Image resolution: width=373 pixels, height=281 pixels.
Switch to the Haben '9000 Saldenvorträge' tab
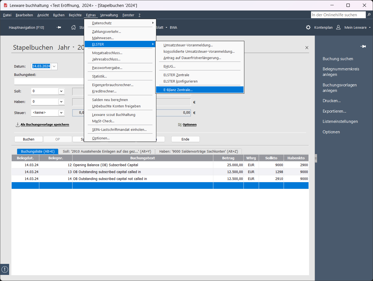click(x=198, y=151)
